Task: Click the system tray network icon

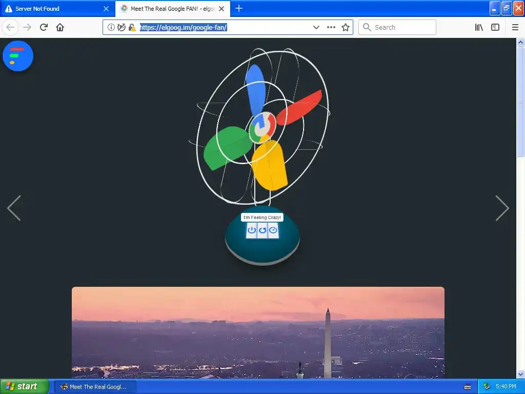Action: [x=487, y=387]
